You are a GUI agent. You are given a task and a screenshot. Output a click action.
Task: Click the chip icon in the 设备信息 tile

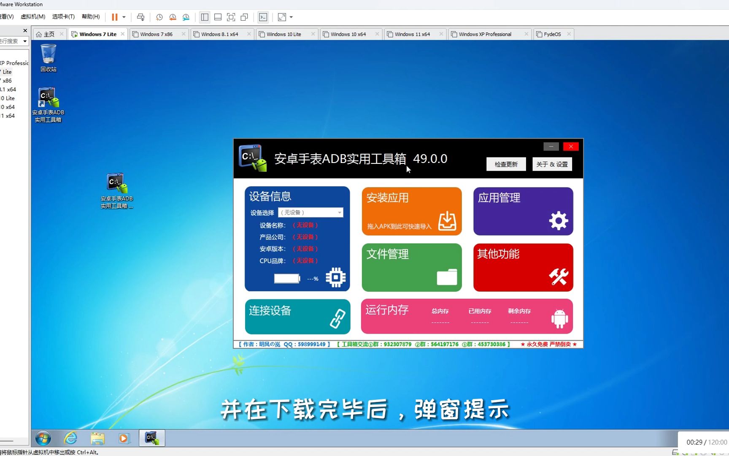[x=336, y=277]
